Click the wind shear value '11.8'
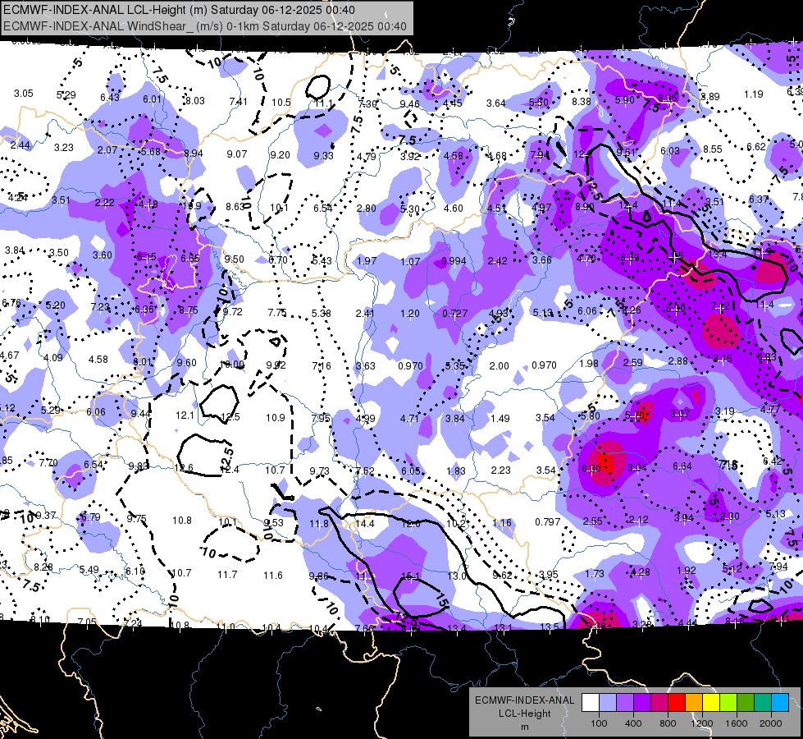 (x=319, y=524)
